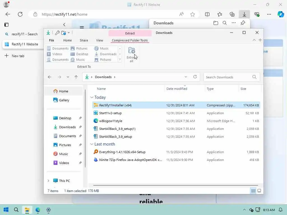Go up one folder level
The width and height of the screenshot is (287, 215).
76,77
